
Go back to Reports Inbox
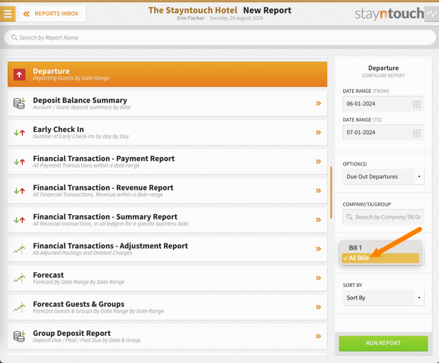[x=52, y=14]
